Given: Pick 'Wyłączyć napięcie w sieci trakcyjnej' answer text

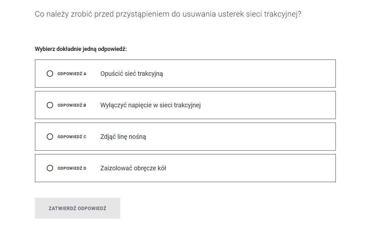Looking at the screenshot, I should (x=150, y=105).
